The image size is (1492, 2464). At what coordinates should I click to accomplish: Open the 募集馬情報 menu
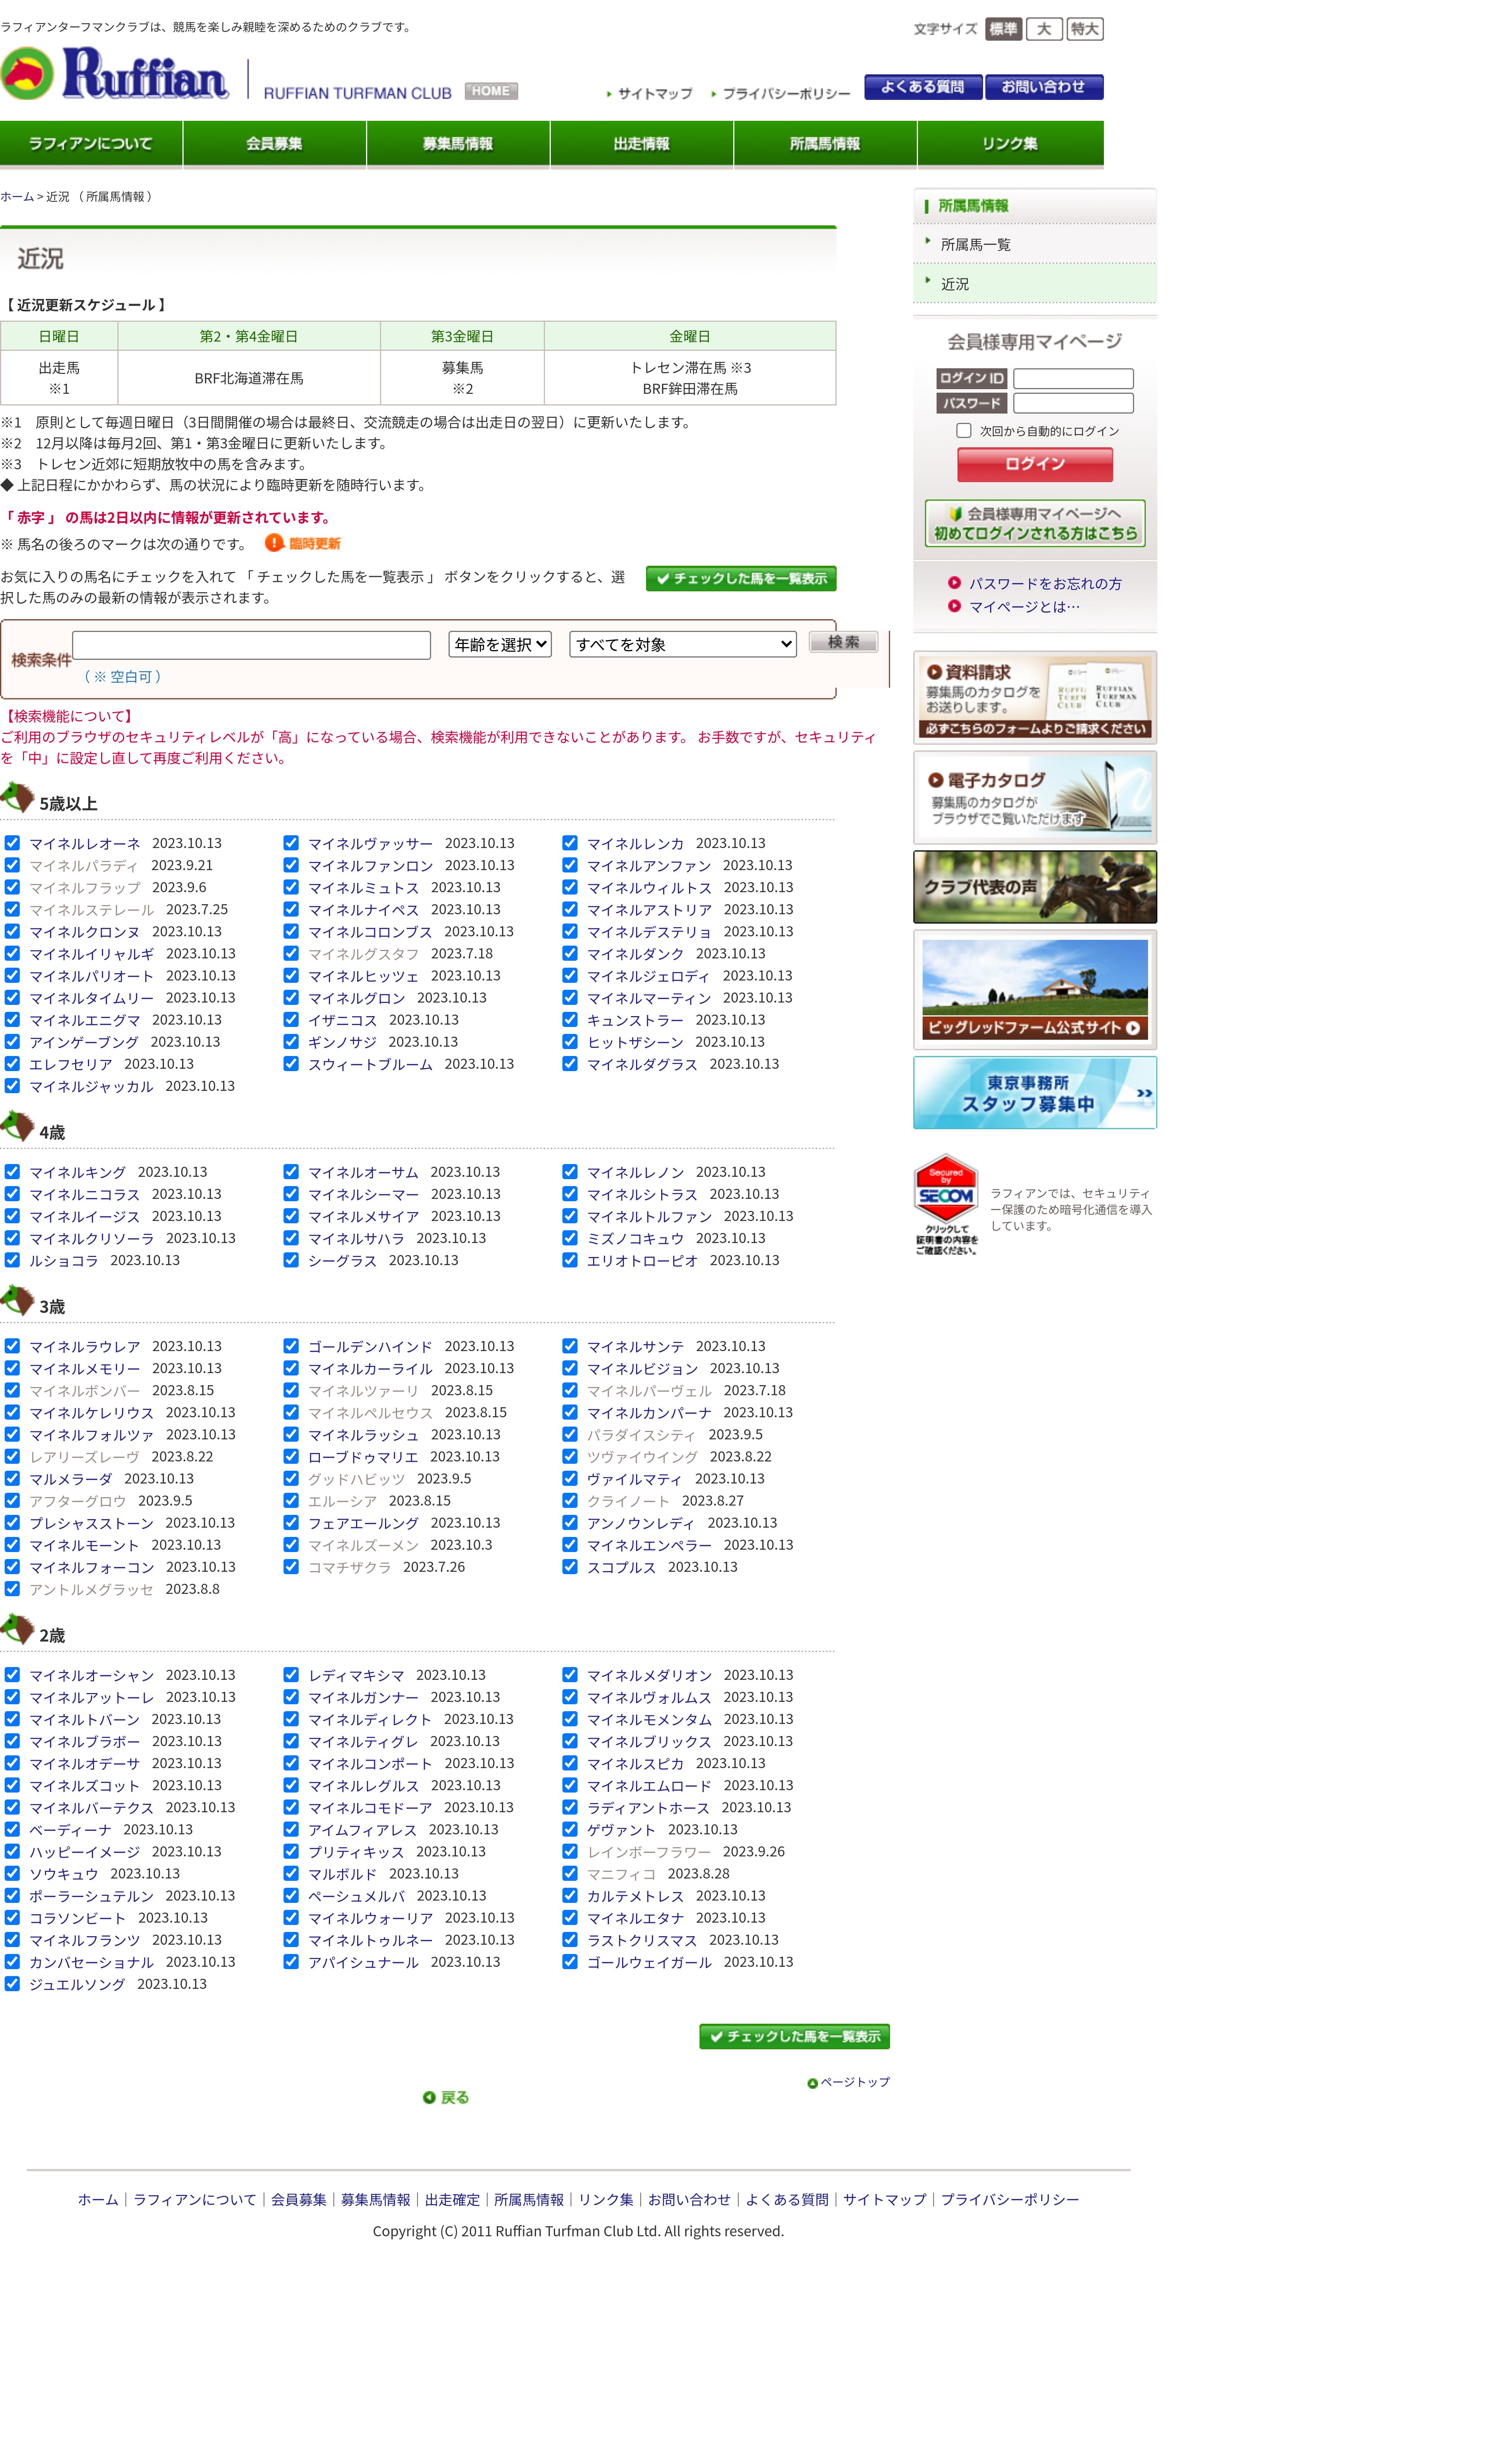458,144
